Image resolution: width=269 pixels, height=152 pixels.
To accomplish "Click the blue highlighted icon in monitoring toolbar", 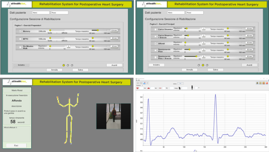I will pos(144,83).
